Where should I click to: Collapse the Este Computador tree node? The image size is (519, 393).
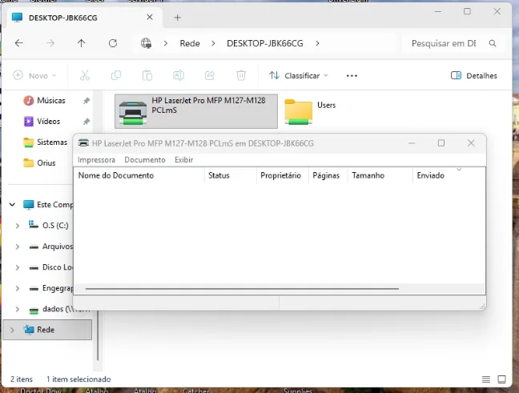[12, 204]
